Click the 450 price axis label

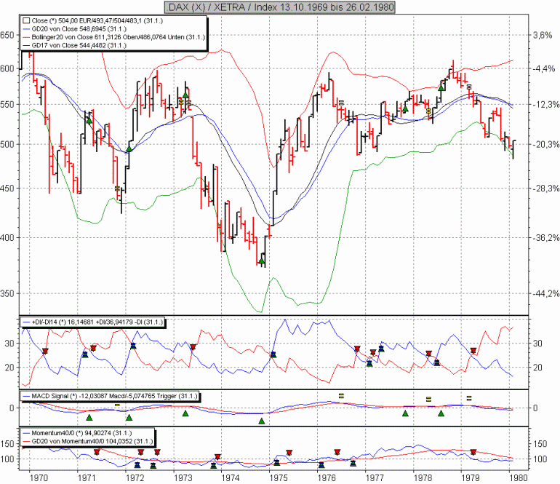pyautogui.click(x=7, y=189)
